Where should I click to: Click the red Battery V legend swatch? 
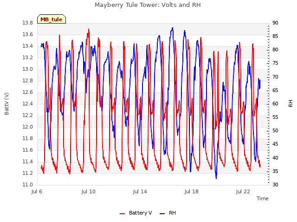click(123, 214)
